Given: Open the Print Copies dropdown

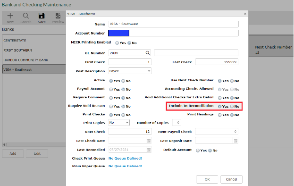Looking at the screenshot, I should click(x=119, y=123).
